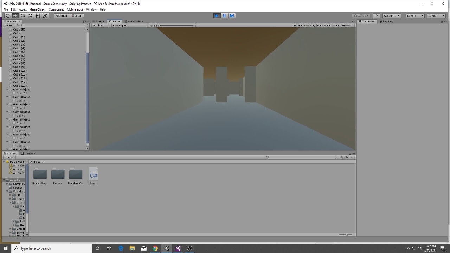The image size is (450, 253).
Task: Open the GameObject menu
Action: point(37,9)
